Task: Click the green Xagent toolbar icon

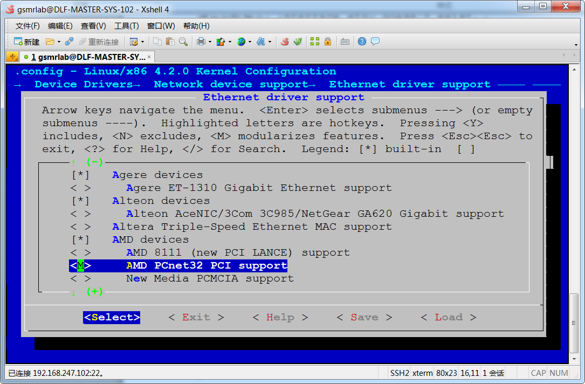Action: tap(298, 42)
